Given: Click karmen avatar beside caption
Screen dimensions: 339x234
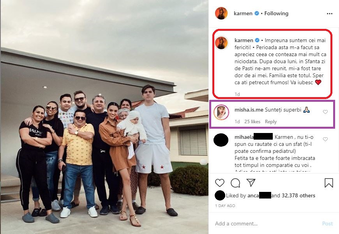Looking at the screenshot, I should tap(221, 43).
